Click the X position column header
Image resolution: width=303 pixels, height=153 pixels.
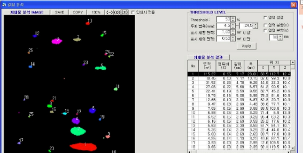pos(262,68)
